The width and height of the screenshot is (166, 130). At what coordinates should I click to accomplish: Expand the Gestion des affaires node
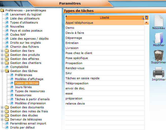pyautogui.click(x=2, y=59)
